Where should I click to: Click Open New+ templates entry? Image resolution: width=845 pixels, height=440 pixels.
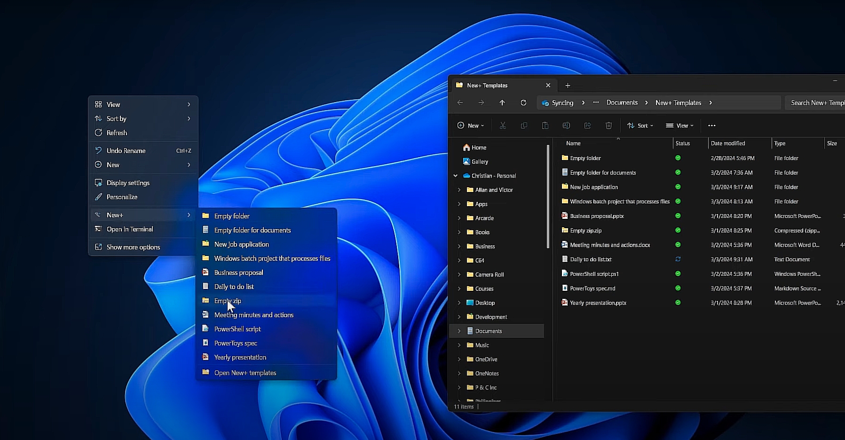[266, 373]
